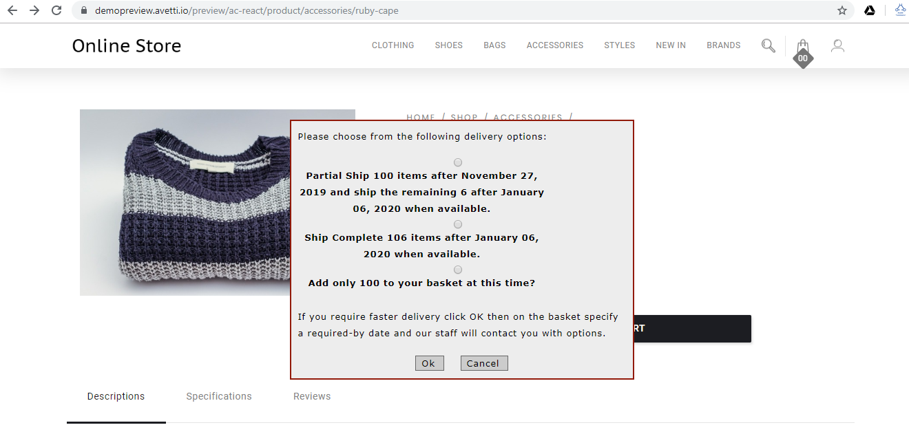Go forward with the browser forward arrow

[x=34, y=10]
